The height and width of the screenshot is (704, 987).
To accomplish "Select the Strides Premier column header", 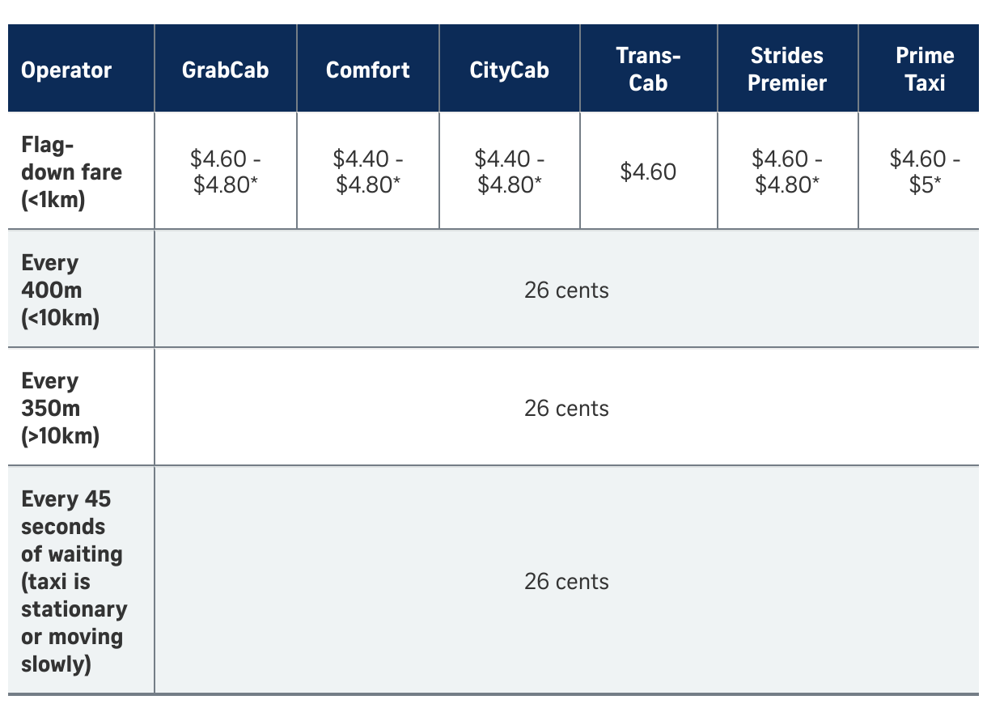I will coord(787,69).
